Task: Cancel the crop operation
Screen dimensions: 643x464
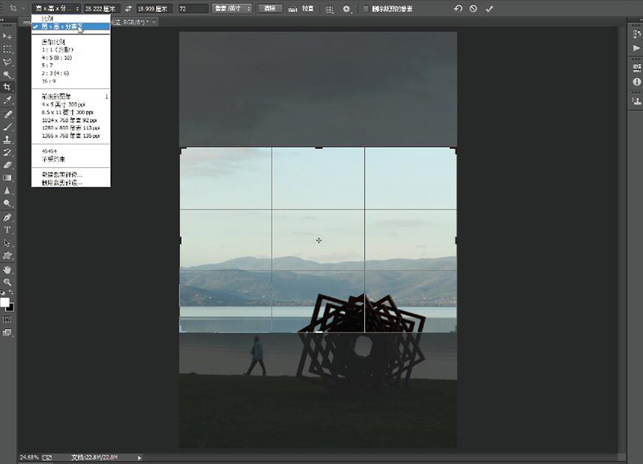Action: point(473,9)
